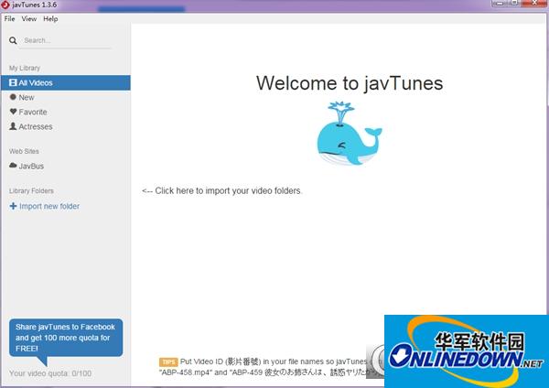This screenshot has width=549, height=388.
Task: Focus the Search input field
Action: tap(65, 40)
